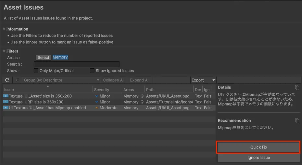The width and height of the screenshot is (302, 165).
Task: Click the refresh icon in the toolbar
Action: click(7, 80)
